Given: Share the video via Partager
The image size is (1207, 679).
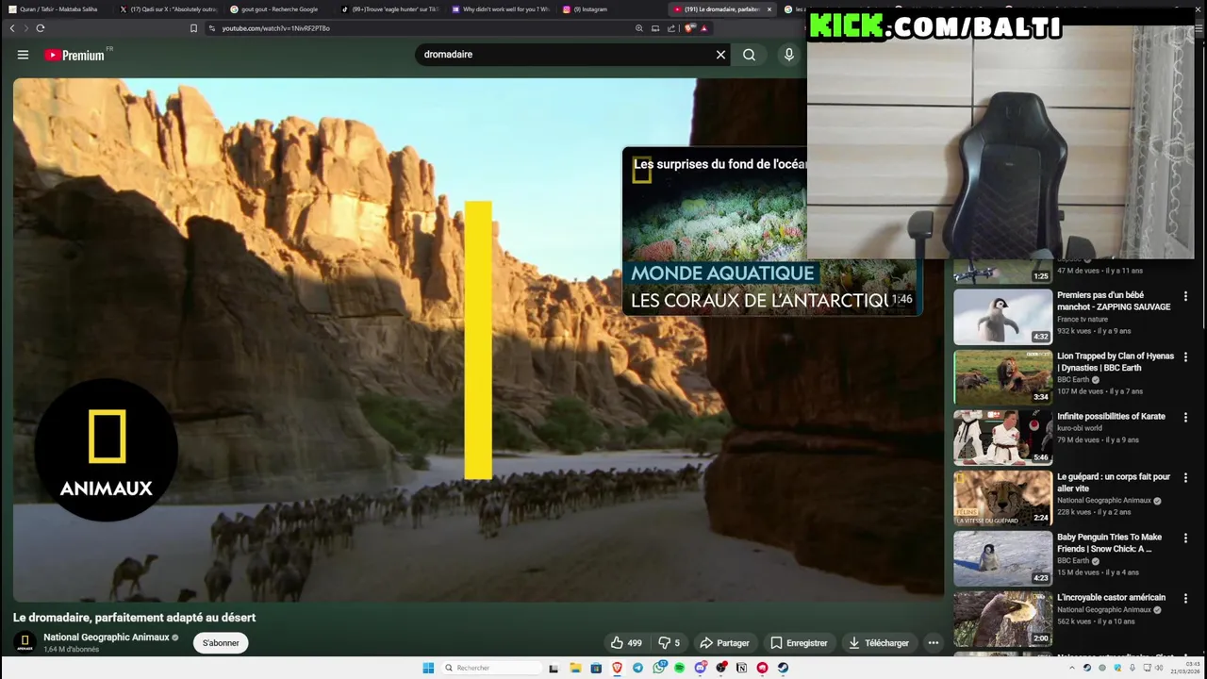Looking at the screenshot, I should 724,643.
